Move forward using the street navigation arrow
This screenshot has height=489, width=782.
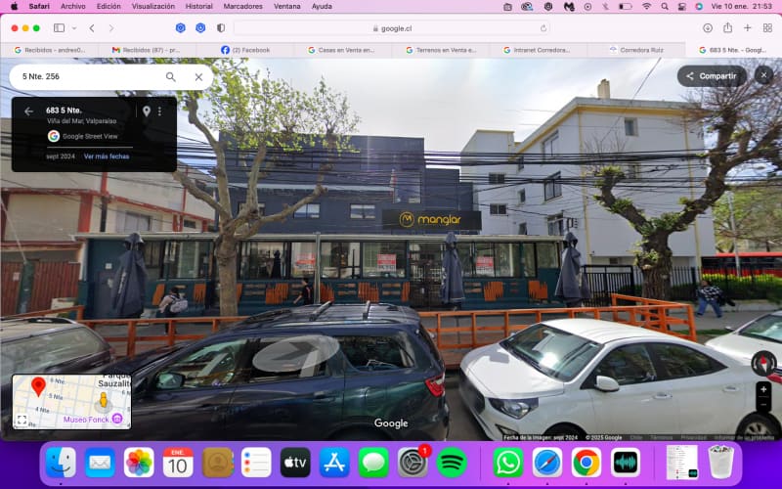[295, 353]
